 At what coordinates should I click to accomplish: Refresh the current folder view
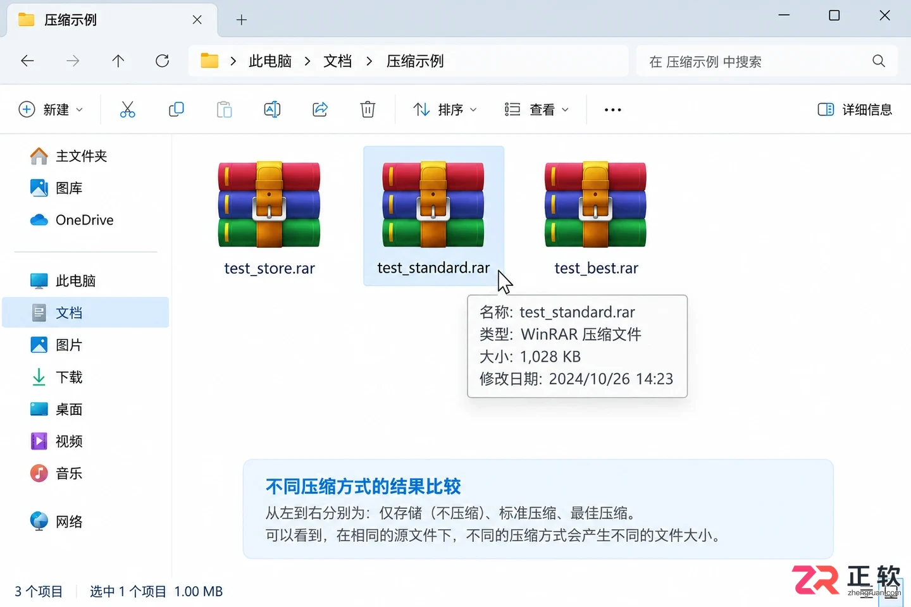tap(163, 61)
